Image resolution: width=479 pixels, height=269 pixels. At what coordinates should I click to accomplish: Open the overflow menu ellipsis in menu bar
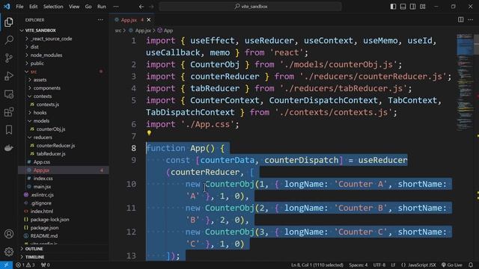(116, 7)
